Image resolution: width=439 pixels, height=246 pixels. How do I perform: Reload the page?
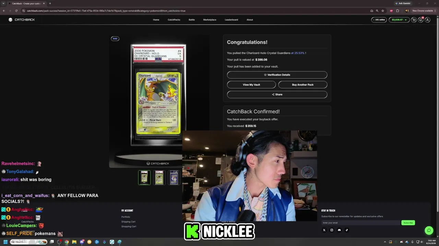(16, 11)
